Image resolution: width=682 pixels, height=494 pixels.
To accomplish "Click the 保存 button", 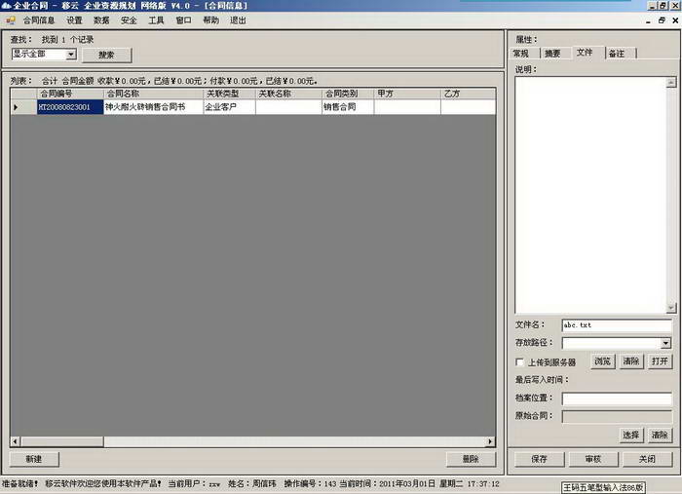I will [x=540, y=459].
